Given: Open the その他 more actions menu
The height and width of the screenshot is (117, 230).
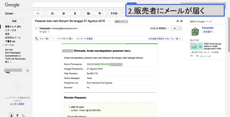Looking at the screenshot, I should [115, 14].
